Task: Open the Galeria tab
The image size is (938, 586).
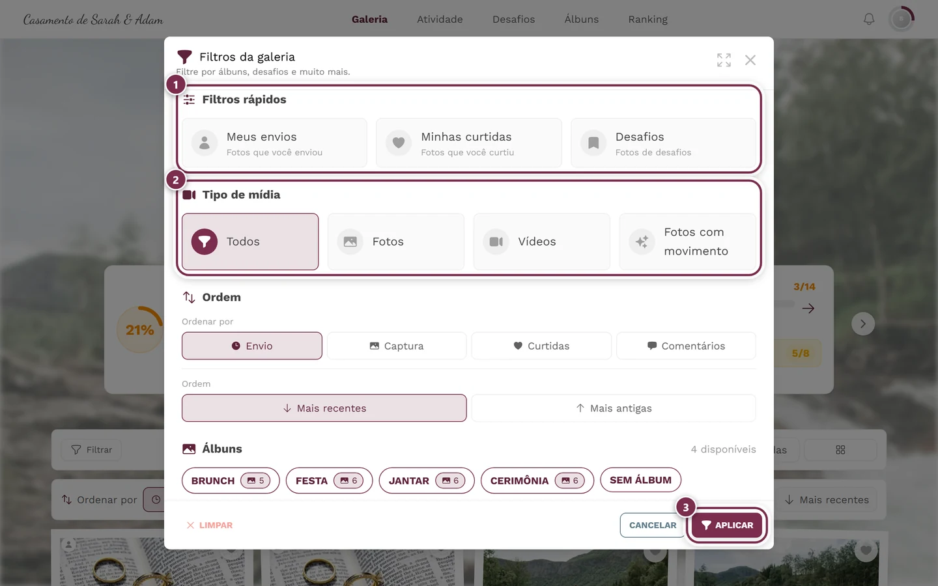Action: point(369,20)
